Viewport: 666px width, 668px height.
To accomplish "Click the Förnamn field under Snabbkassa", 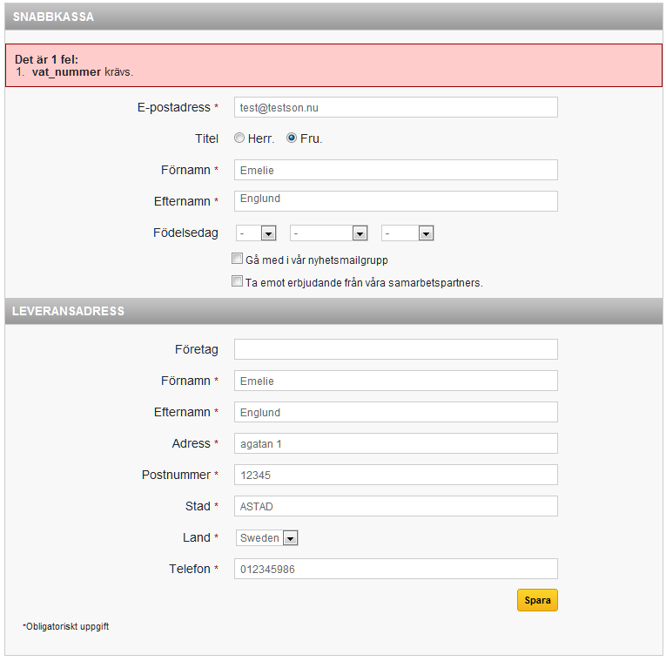I will pyautogui.click(x=396, y=170).
